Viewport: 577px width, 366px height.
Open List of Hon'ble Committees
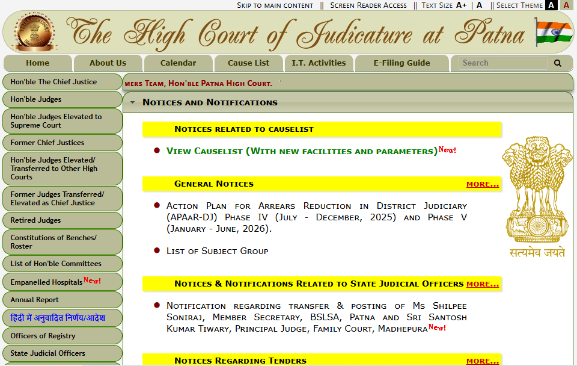pyautogui.click(x=62, y=264)
